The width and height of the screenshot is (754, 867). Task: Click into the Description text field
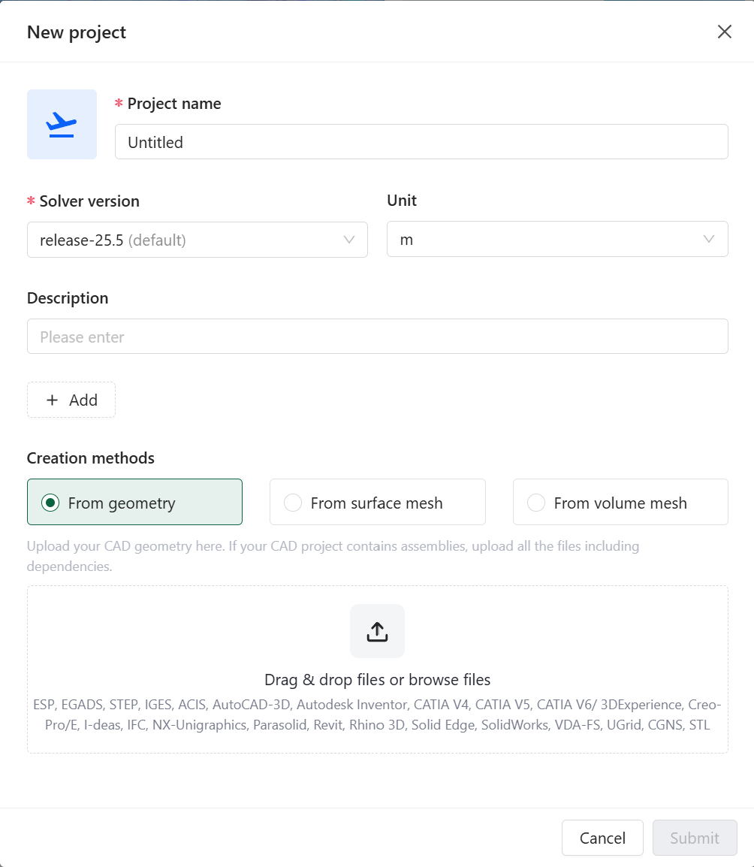pyautogui.click(x=377, y=337)
